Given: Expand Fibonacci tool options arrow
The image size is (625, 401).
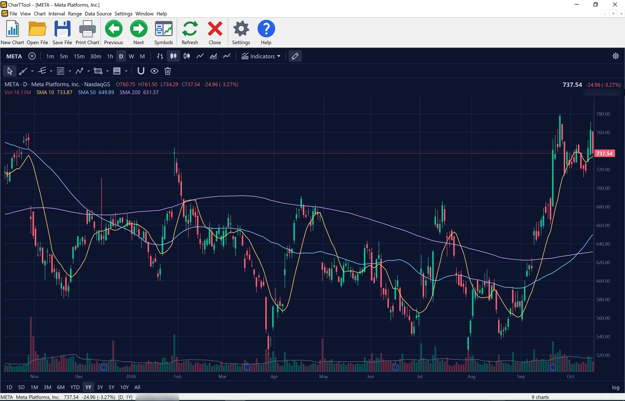Looking at the screenshot, I should click(x=70, y=71).
